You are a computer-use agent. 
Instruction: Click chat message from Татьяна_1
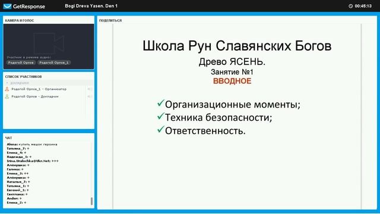18,186
